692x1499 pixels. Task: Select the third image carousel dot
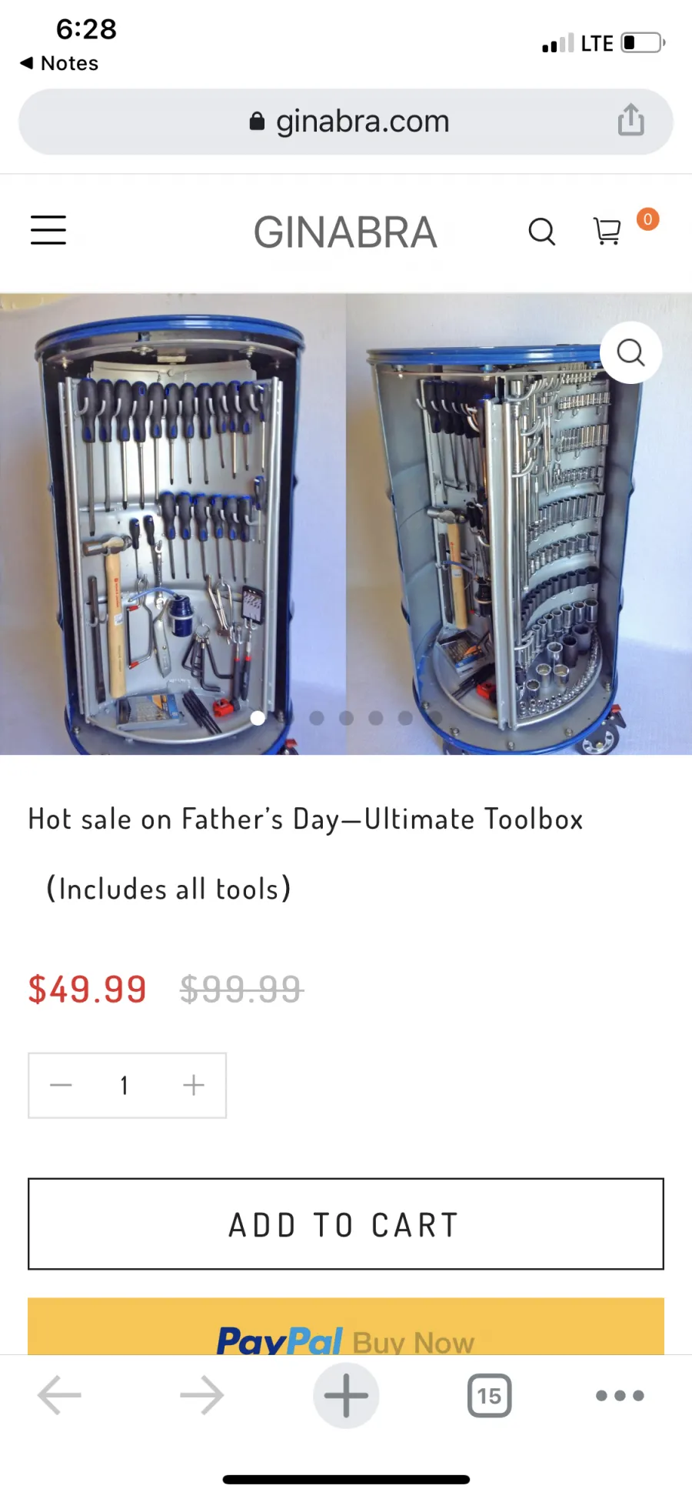click(x=317, y=718)
